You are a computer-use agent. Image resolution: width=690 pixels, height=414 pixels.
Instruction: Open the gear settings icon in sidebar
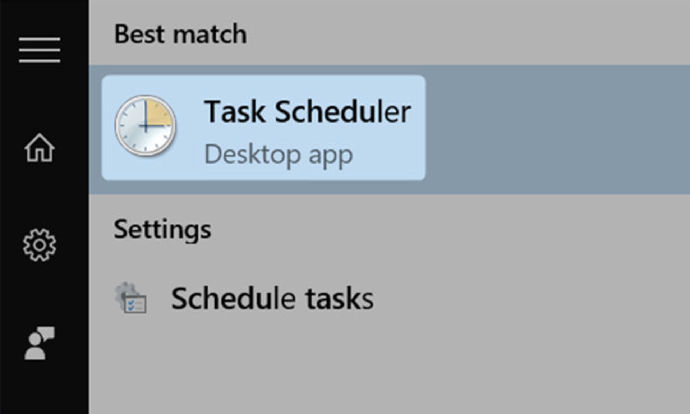(x=40, y=245)
